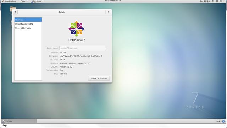Click the 'CentOS Linux 7' title text
227x128 pixels.
[x=77, y=40]
